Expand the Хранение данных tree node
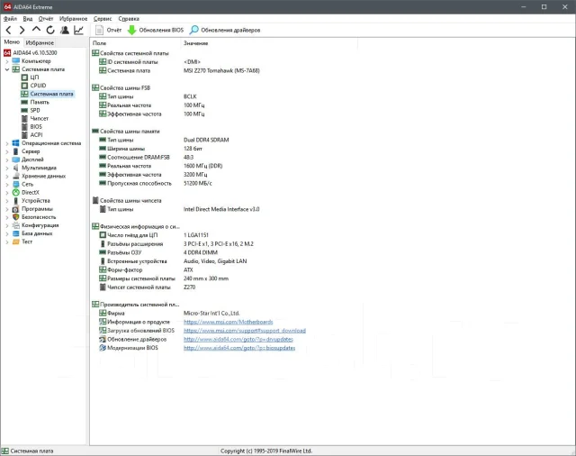 click(x=7, y=176)
